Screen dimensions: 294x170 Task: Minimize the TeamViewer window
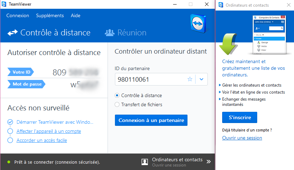[175, 4]
